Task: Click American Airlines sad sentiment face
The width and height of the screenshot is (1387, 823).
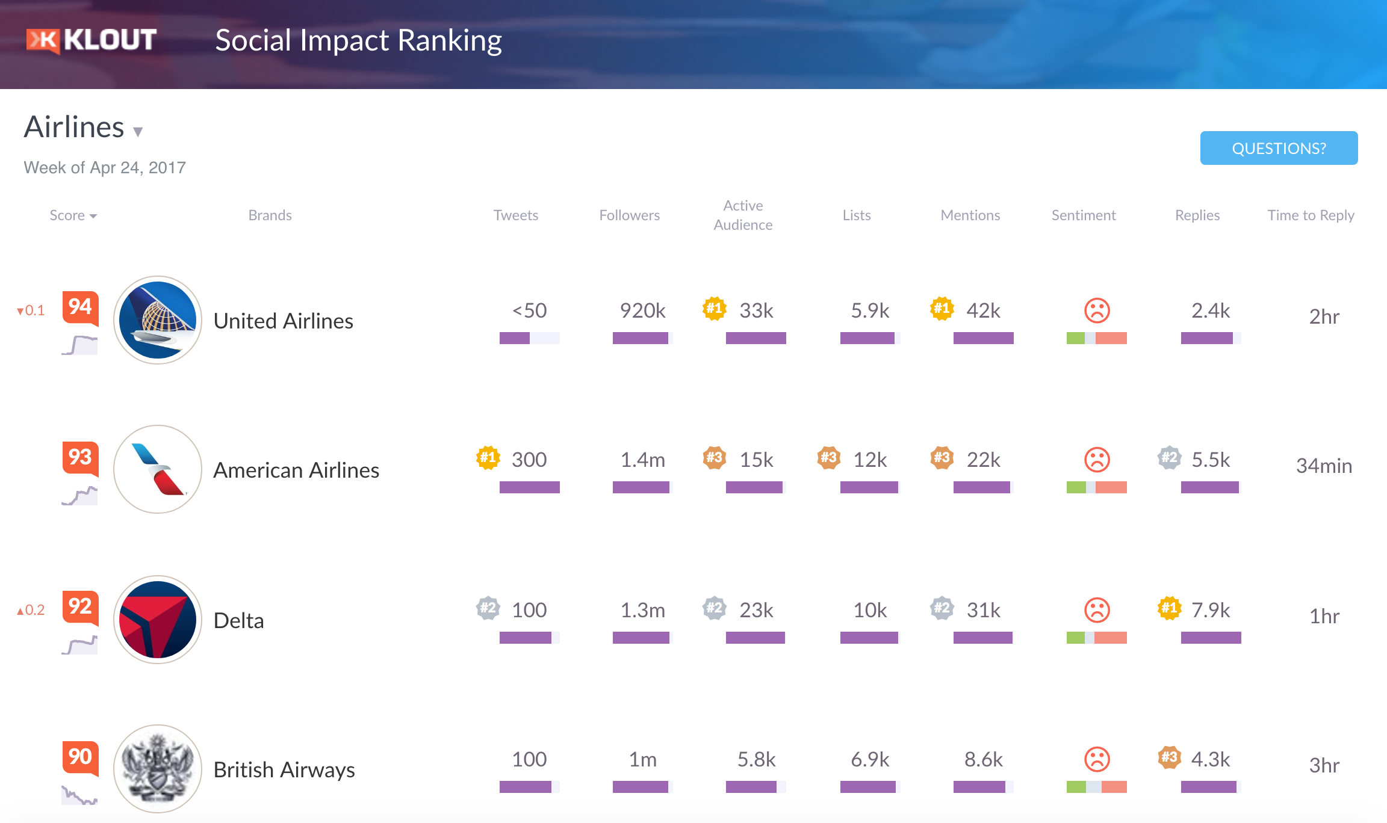Action: pyautogui.click(x=1097, y=460)
